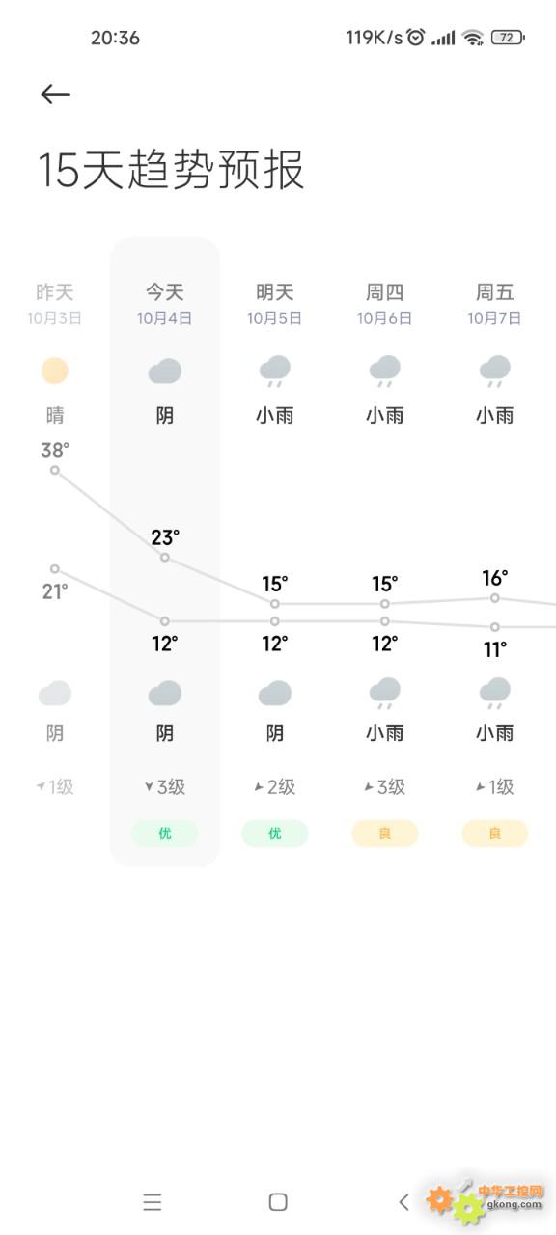Tap today's 23° high temperature point

point(165,557)
